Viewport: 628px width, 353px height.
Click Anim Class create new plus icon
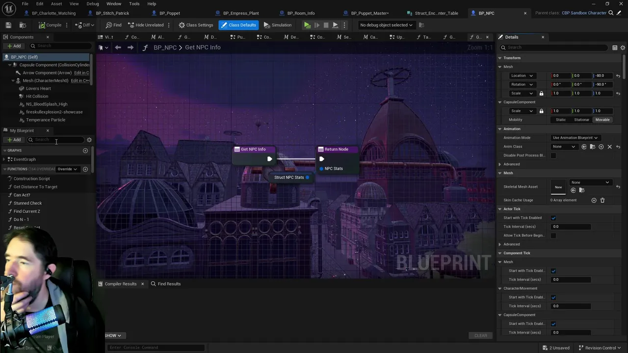[601, 147]
